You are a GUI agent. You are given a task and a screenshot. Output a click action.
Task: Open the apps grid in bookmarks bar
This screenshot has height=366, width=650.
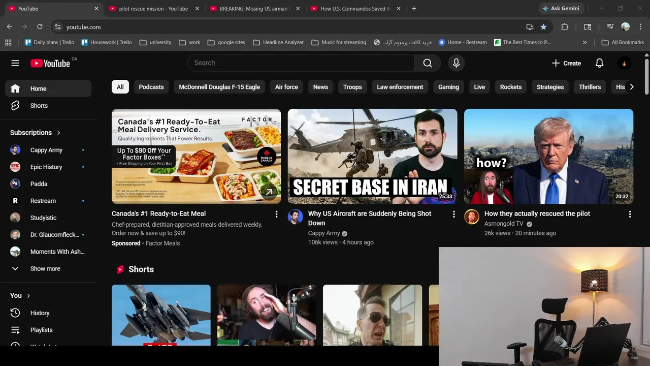[x=8, y=42]
